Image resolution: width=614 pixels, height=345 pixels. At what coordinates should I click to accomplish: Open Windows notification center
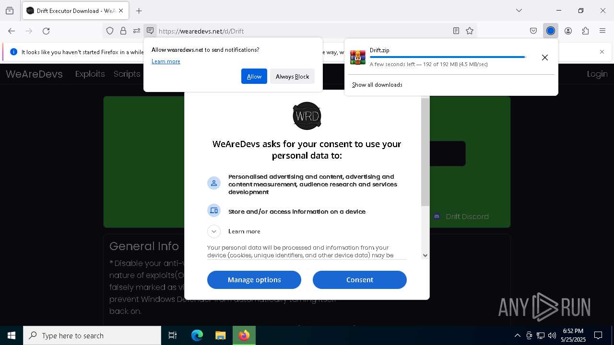598,335
